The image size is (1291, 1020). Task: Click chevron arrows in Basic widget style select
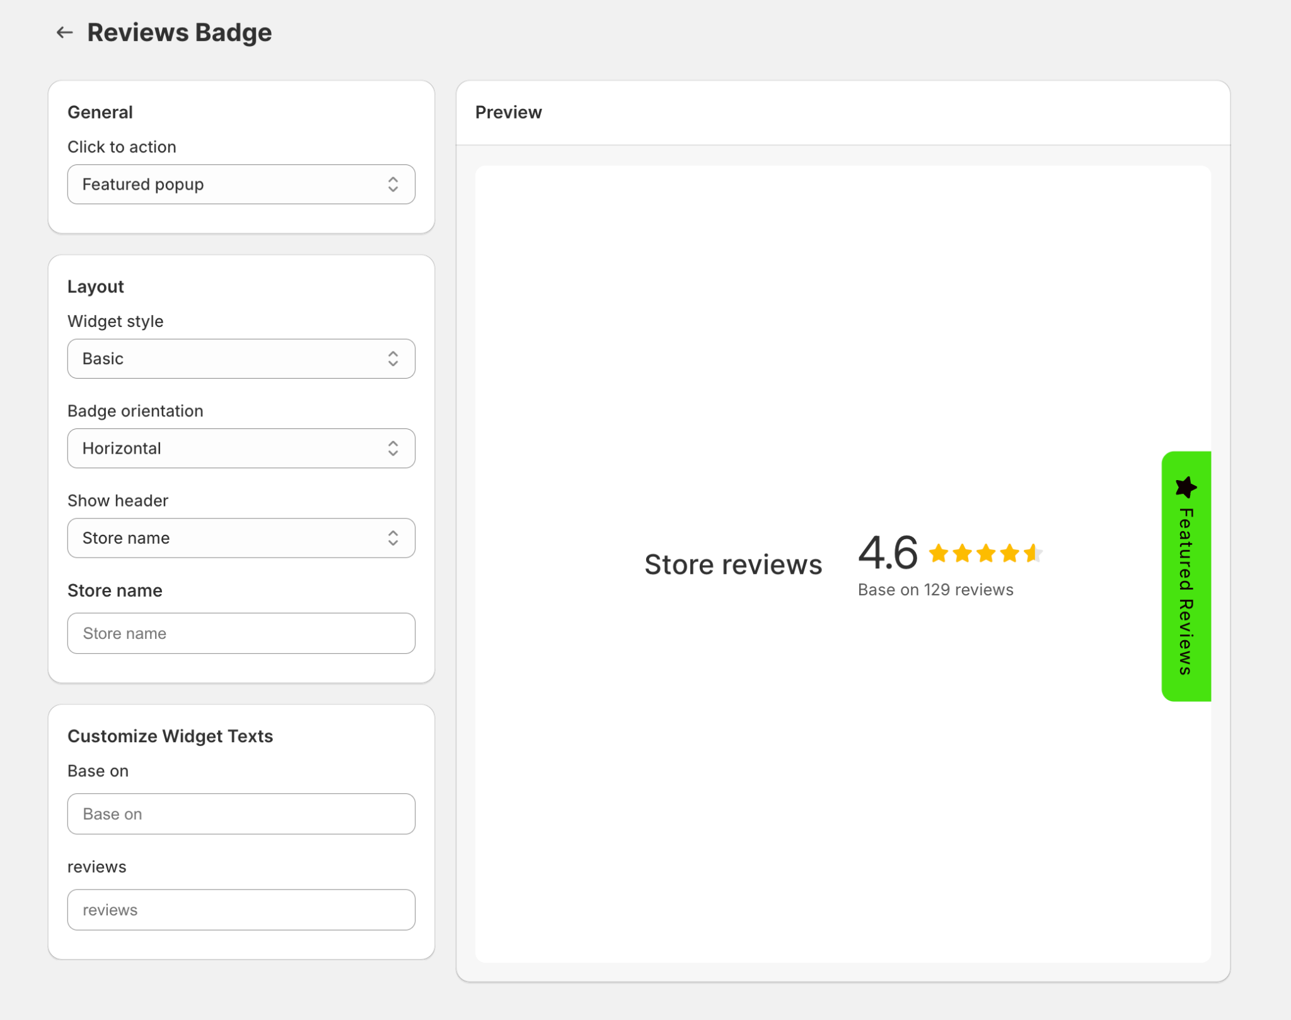[x=393, y=358]
